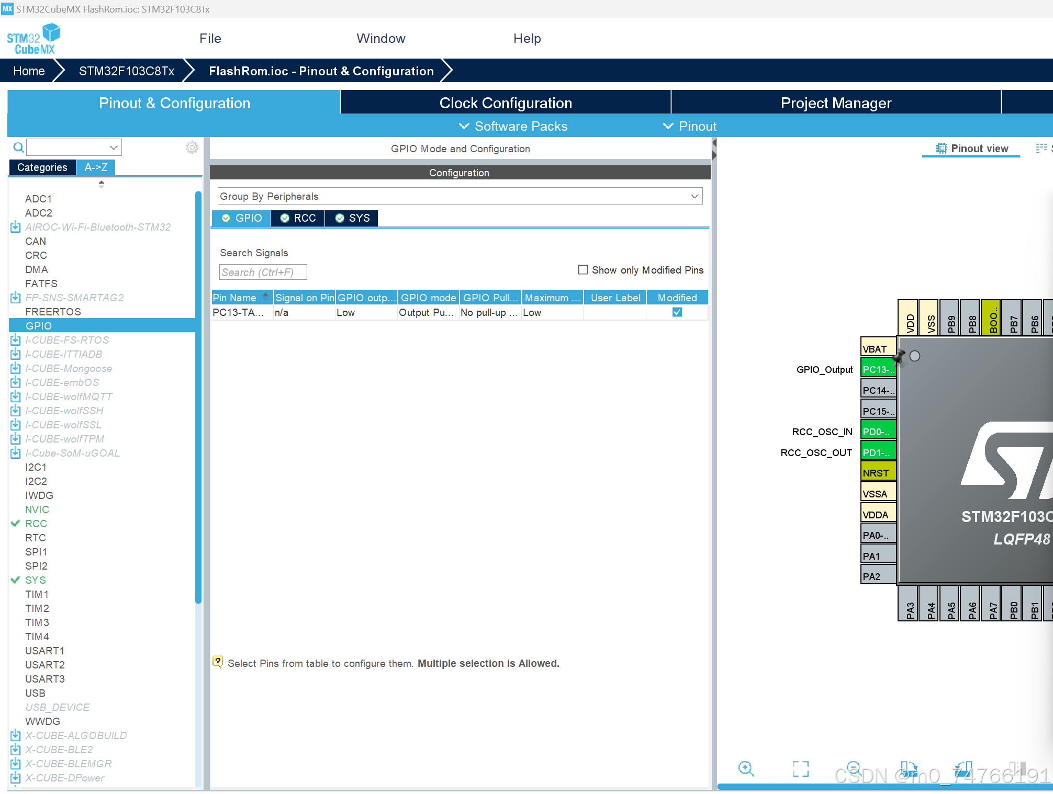Viewport: 1053px width, 794px height.
Task: Select Pinout view button
Action: pos(972,149)
